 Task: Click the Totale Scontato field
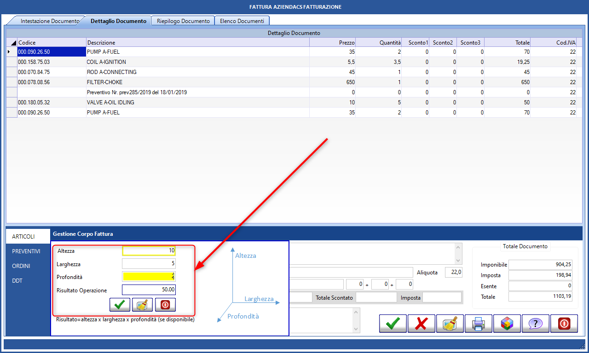tap(376, 297)
